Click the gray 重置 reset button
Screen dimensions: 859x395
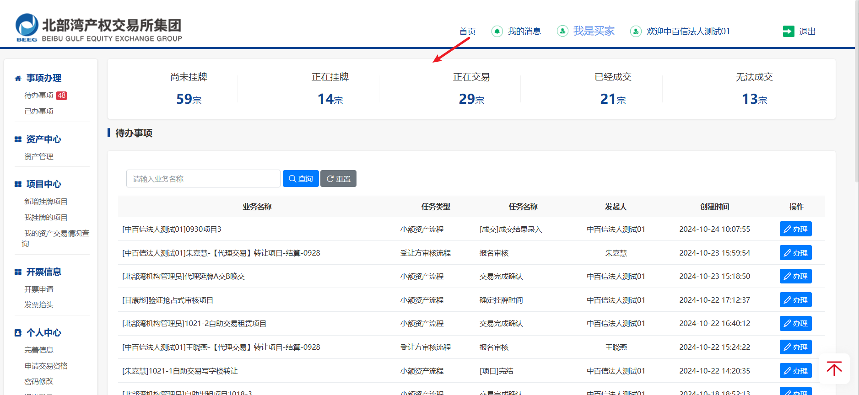click(x=338, y=179)
